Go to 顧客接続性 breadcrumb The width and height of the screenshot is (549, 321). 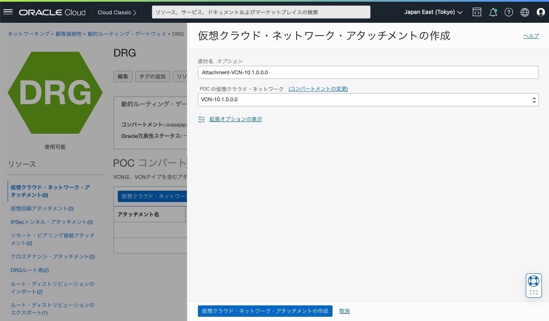pos(69,34)
